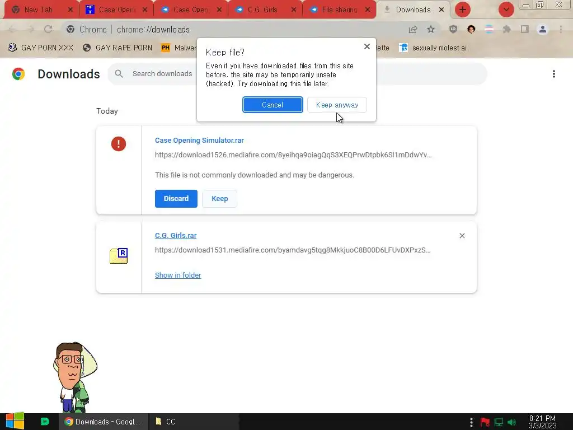Open the Chrome profile avatar menu

[543, 29]
